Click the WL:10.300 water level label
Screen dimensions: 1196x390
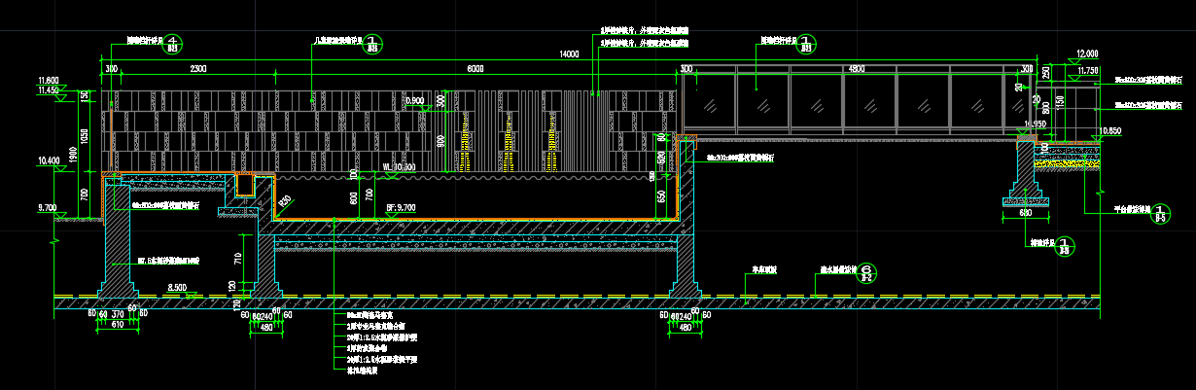[400, 167]
